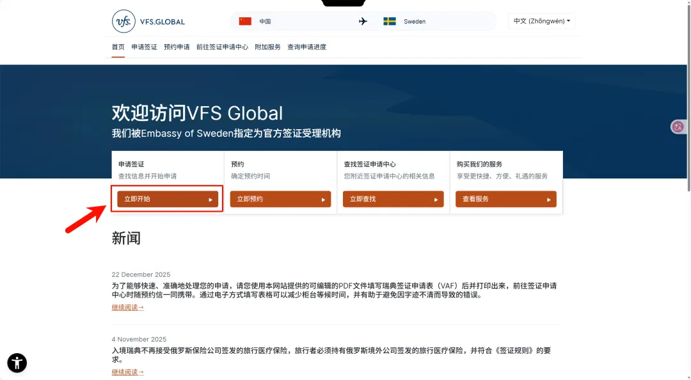Click the 查看服务 button
This screenshot has height=380, width=691.
506,199
